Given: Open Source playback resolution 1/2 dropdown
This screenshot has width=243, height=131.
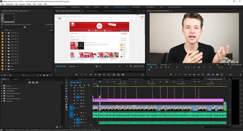Looking at the screenshot, I should coord(123,66).
